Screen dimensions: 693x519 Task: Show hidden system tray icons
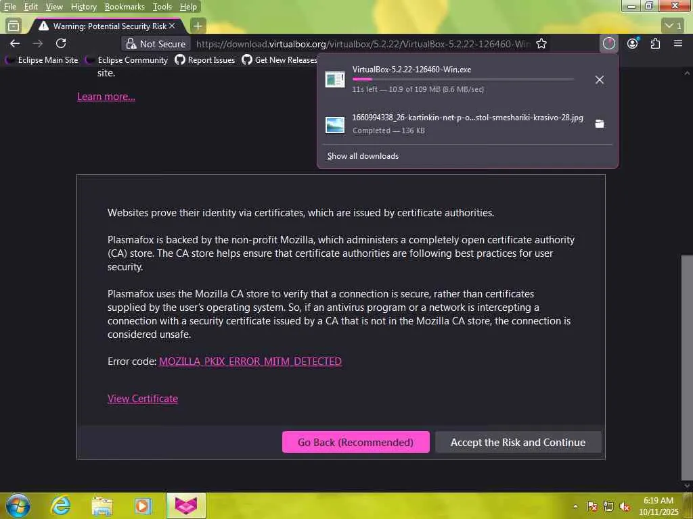(x=575, y=506)
